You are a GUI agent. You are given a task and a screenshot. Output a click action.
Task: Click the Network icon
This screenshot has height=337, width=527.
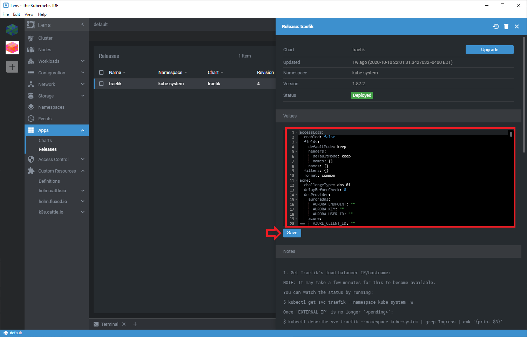[x=31, y=85]
